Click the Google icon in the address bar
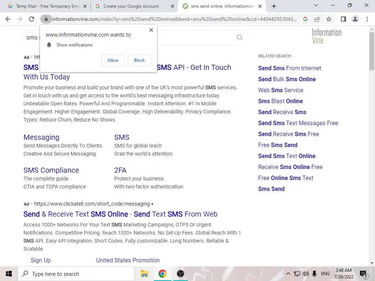375x281 pixels. (305, 19)
